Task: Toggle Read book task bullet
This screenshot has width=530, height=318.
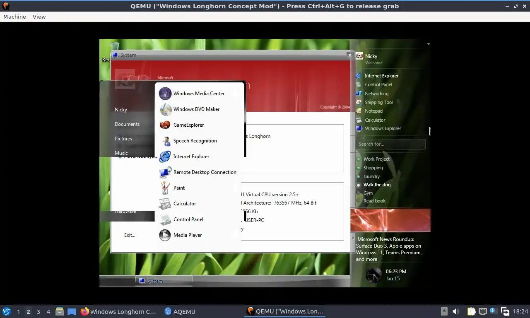Action: (x=359, y=201)
